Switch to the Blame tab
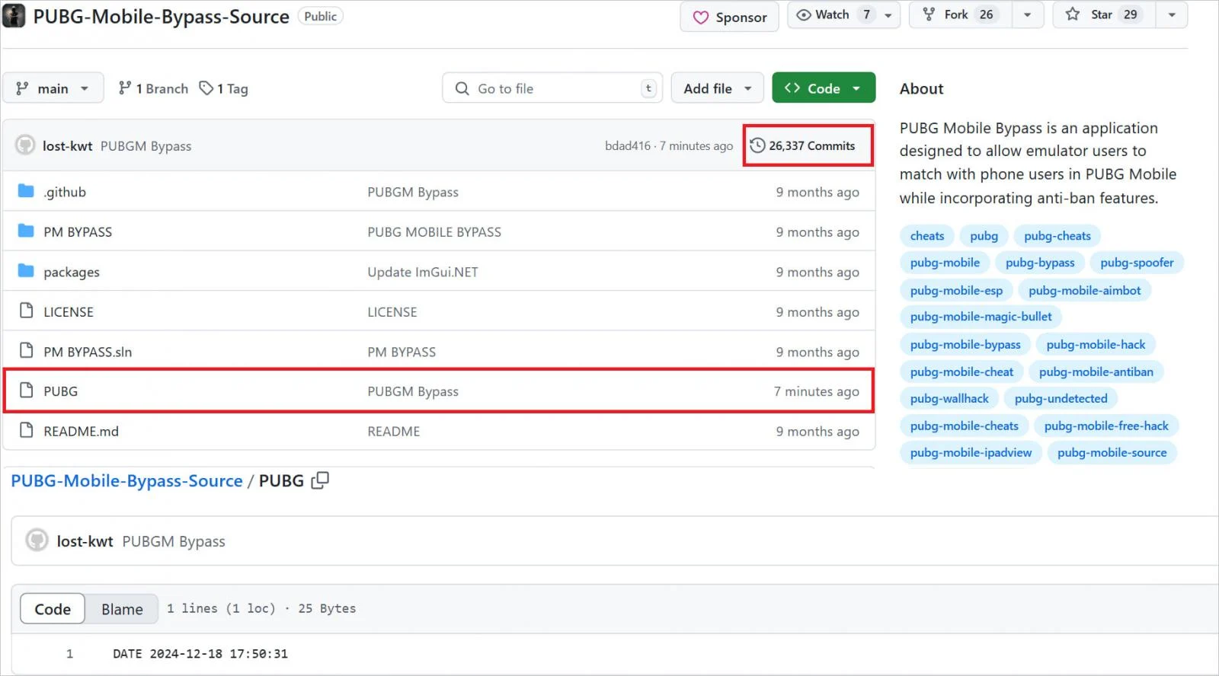Image resolution: width=1219 pixels, height=676 pixels. [122, 609]
